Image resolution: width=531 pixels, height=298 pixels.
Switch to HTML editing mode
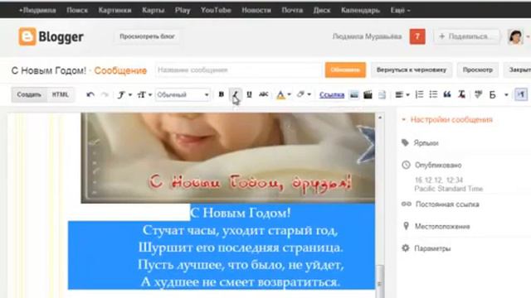tap(61, 94)
